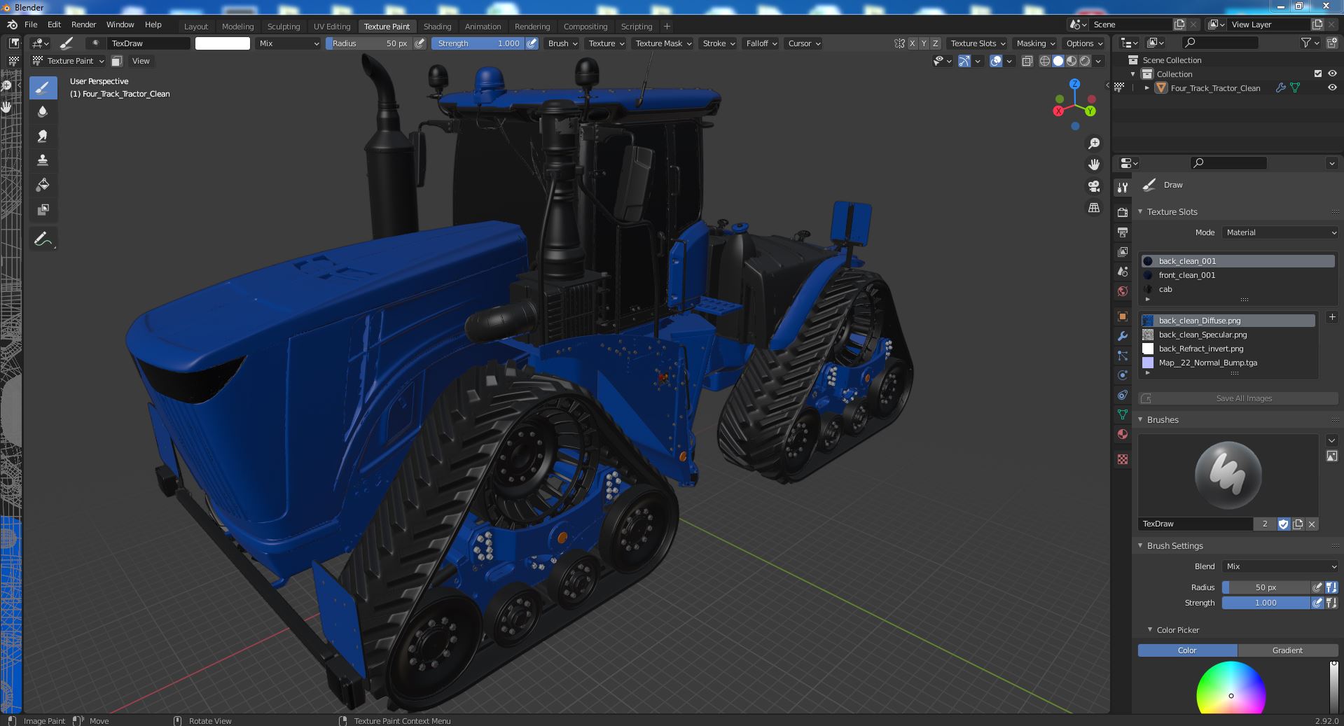Toggle pressure sensitivity for header Radius
Image resolution: width=1344 pixels, height=726 pixels.
click(420, 43)
